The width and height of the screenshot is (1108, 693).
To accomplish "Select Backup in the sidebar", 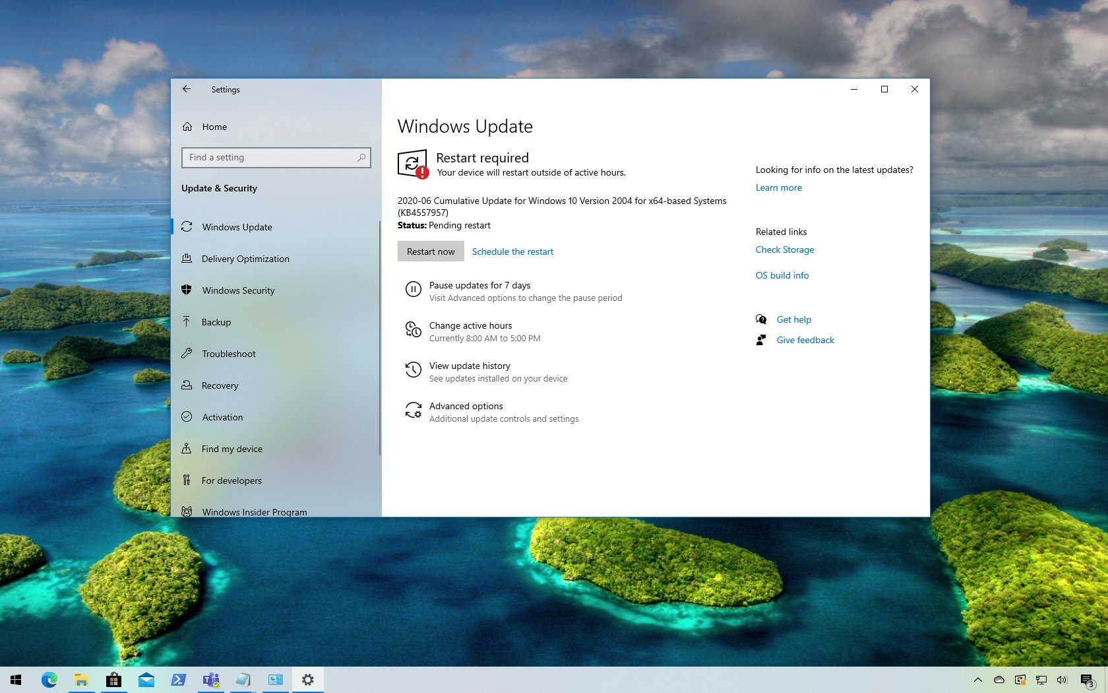I will click(276, 322).
